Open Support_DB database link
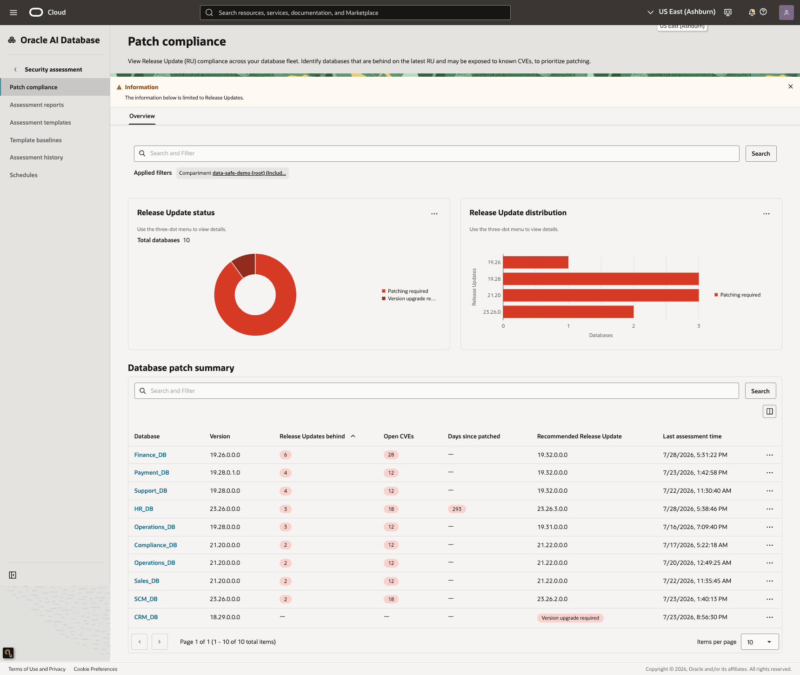The width and height of the screenshot is (800, 675). click(151, 491)
